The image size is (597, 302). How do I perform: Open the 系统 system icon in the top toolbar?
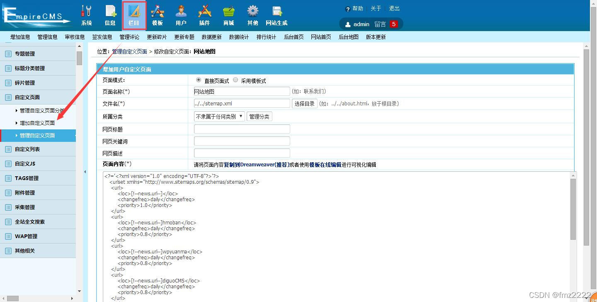86,15
